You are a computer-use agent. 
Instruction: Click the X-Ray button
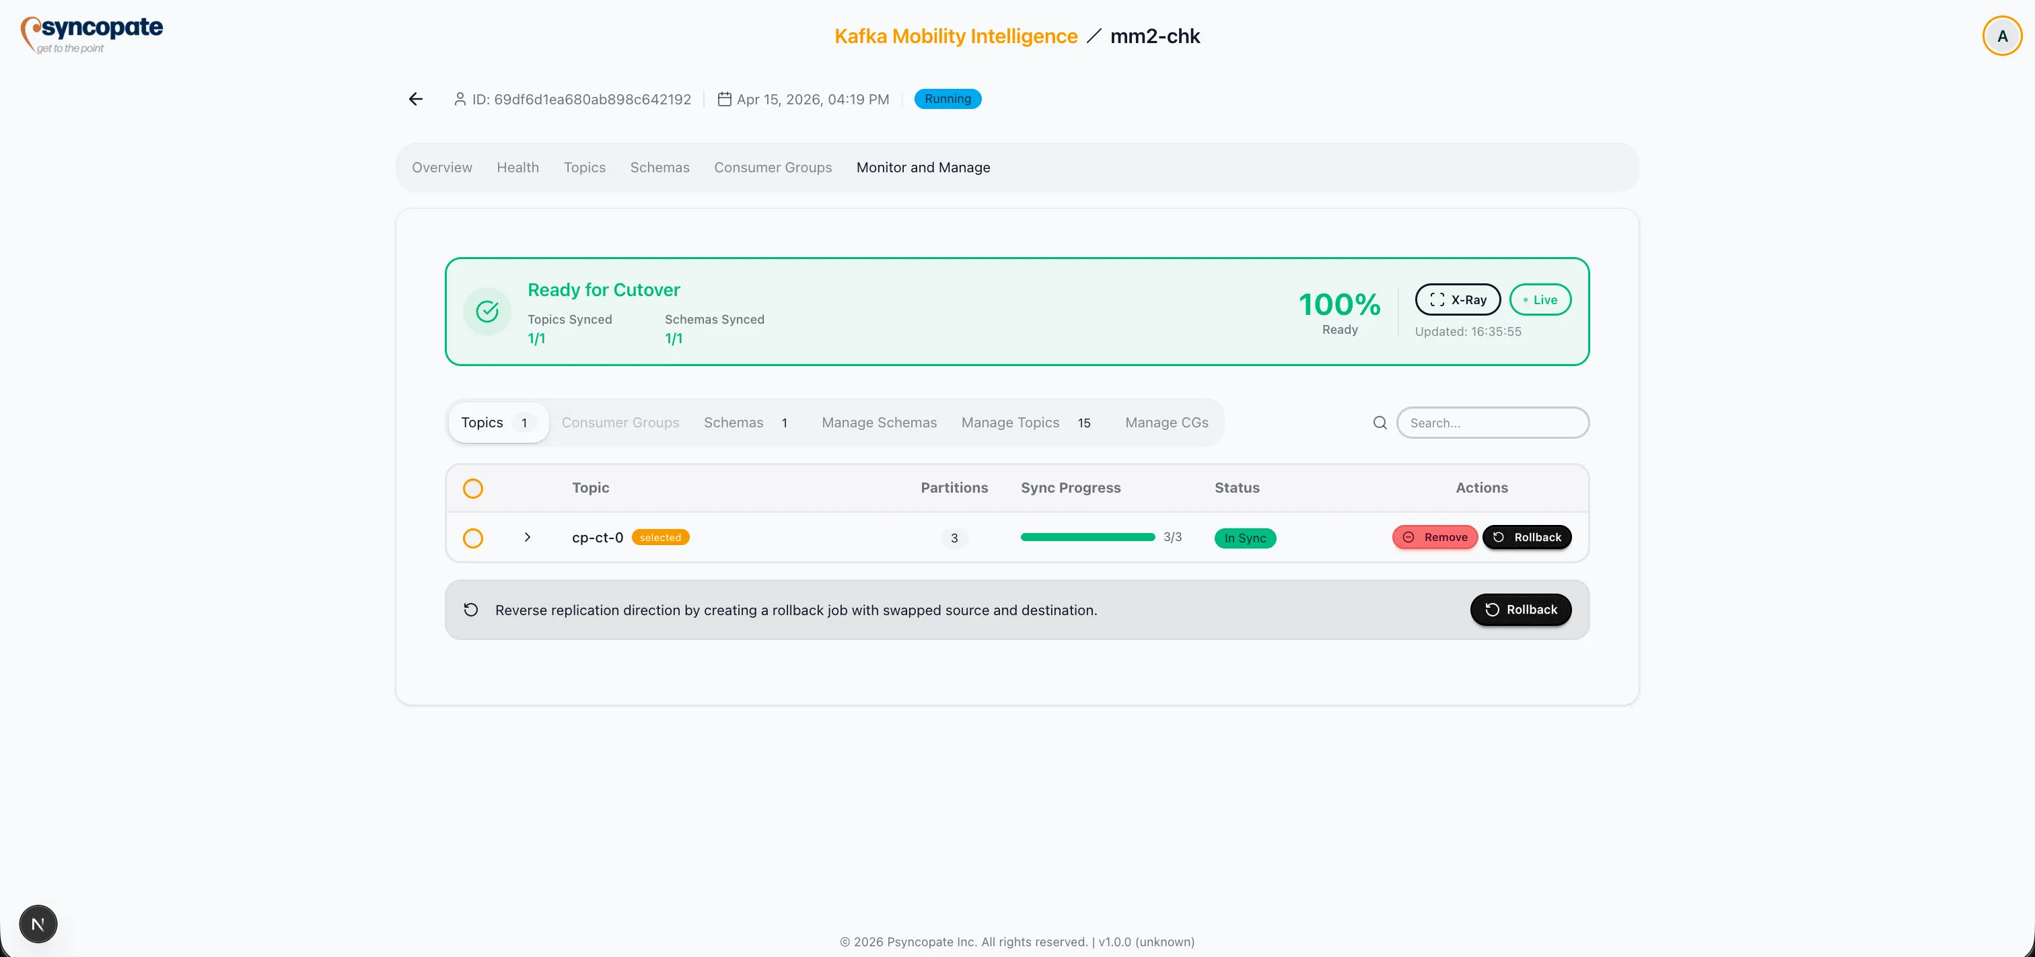click(x=1458, y=299)
